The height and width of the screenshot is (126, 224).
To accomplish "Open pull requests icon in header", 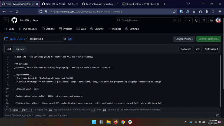I will point(204,20).
